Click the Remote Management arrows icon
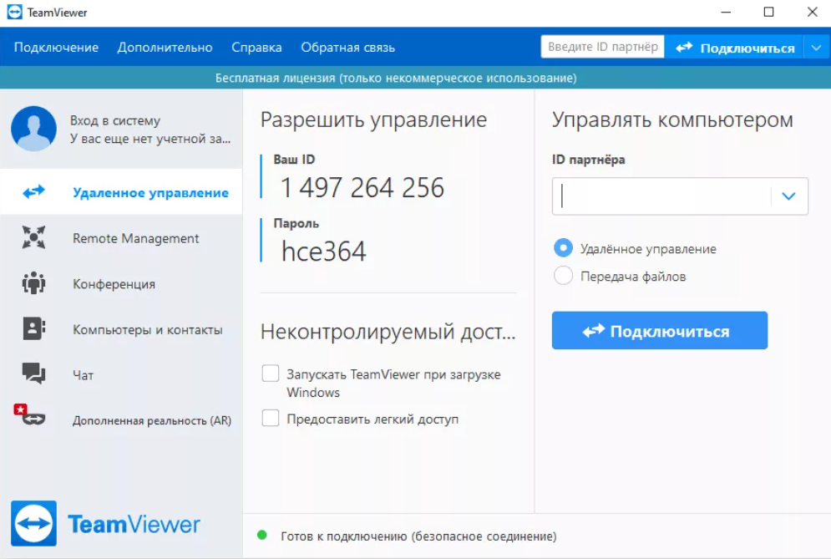Image resolution: width=831 pixels, height=559 pixels. click(34, 237)
